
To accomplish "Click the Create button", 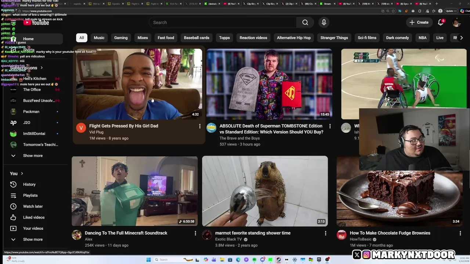I will (x=419, y=22).
